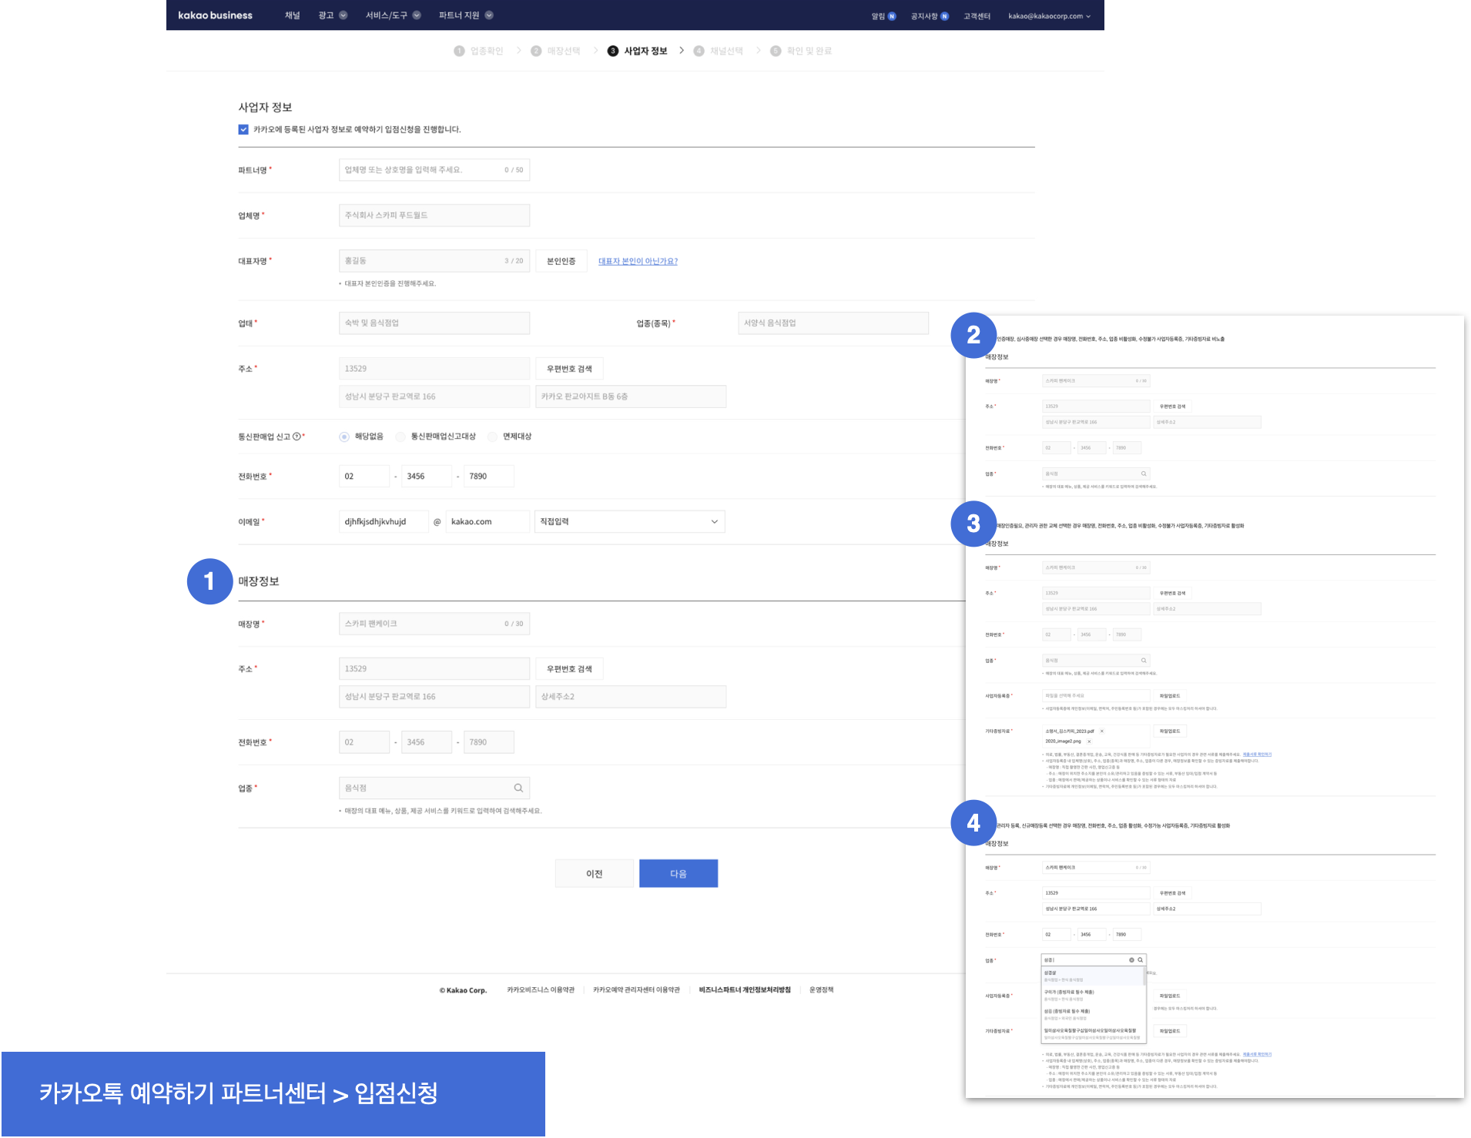Open the 고객센터 menu item
This screenshot has width=1471, height=1138.
click(977, 16)
